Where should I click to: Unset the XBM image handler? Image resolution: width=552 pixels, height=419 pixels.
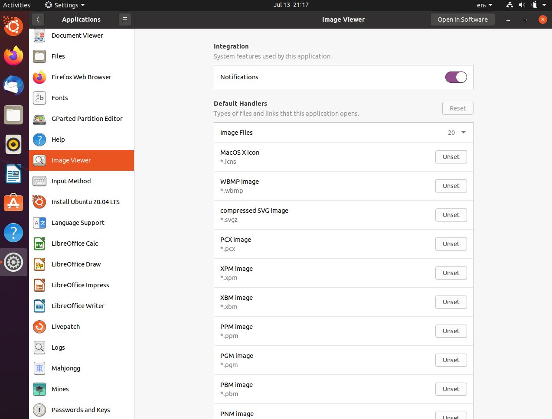[451, 302]
